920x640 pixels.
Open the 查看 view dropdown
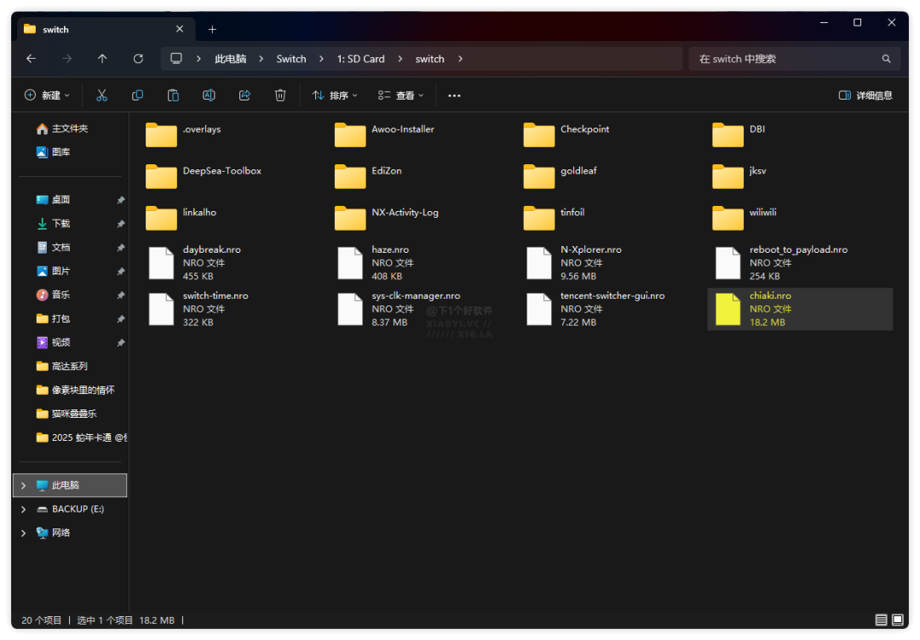coord(400,95)
